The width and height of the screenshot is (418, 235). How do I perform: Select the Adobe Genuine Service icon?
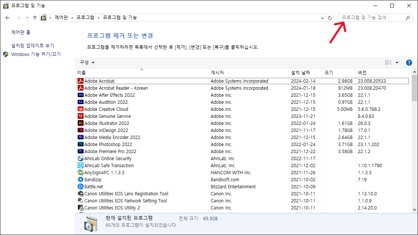tap(81, 116)
